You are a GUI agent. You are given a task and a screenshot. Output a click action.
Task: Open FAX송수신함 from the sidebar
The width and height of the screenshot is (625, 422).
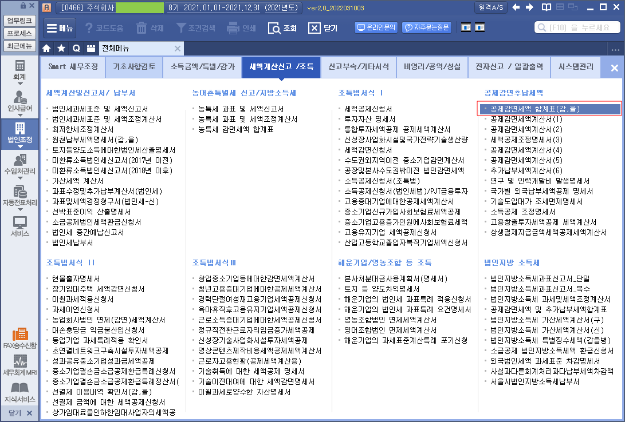click(19, 339)
